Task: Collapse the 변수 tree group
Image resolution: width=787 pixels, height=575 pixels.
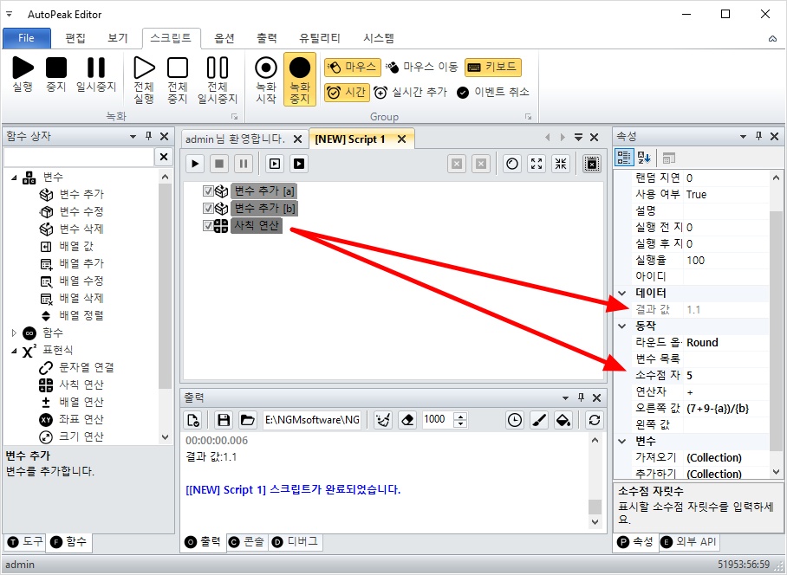Action: click(14, 178)
